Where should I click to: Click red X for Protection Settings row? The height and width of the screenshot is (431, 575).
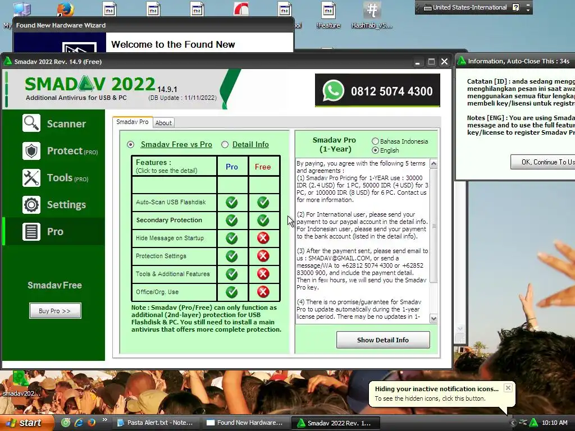263,256
